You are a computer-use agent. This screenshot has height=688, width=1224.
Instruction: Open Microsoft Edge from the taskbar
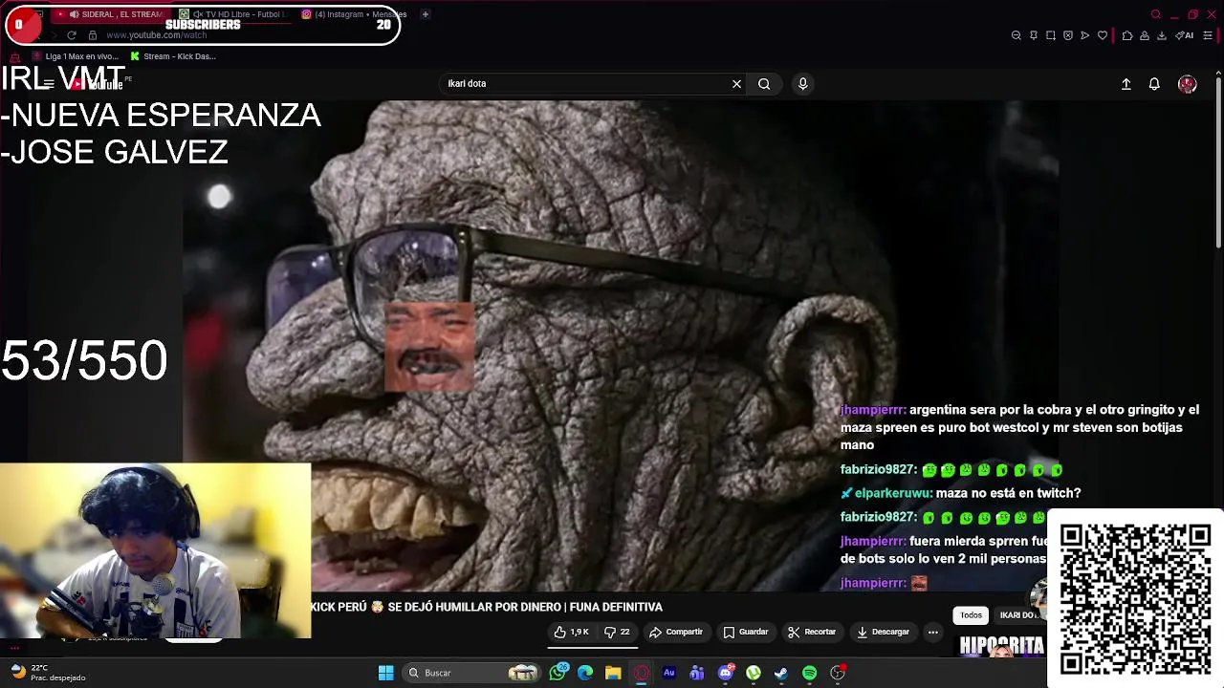585,673
